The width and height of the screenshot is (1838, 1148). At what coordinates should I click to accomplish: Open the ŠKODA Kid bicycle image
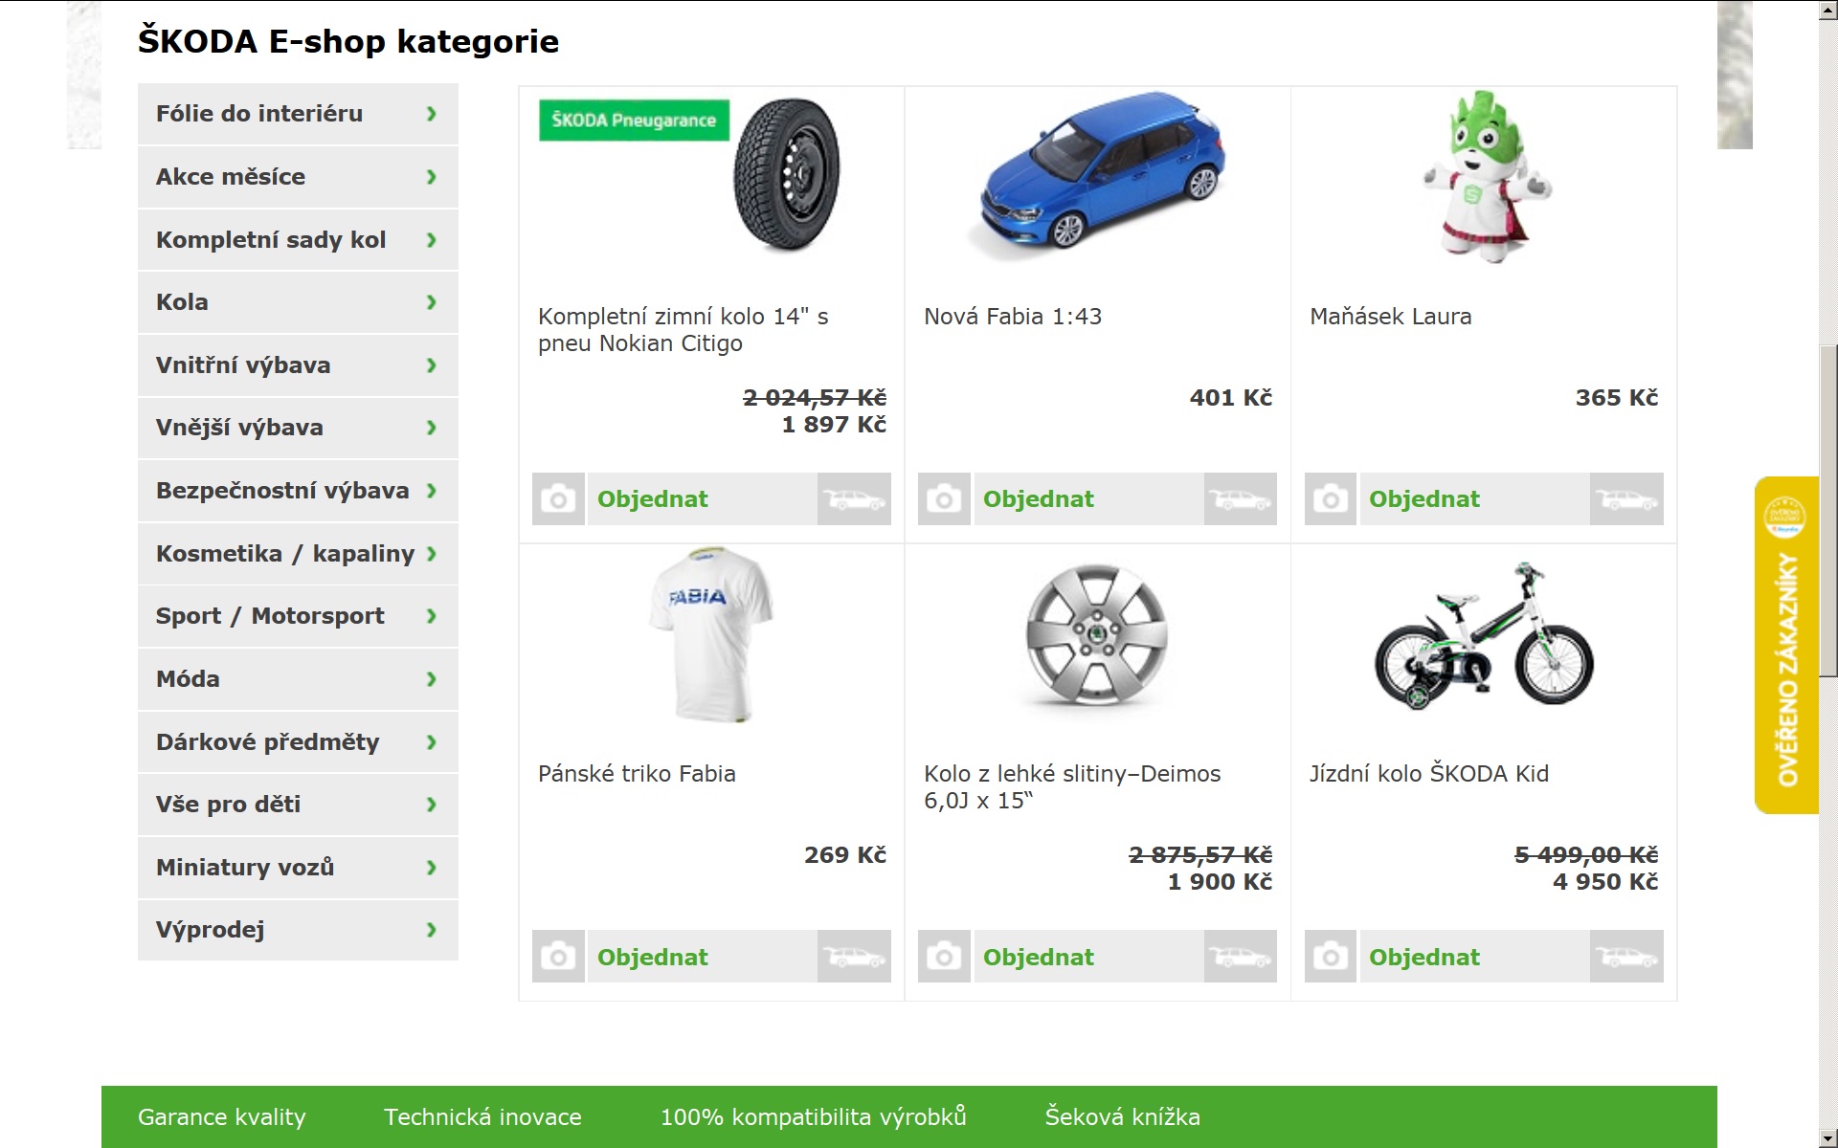(x=1484, y=635)
